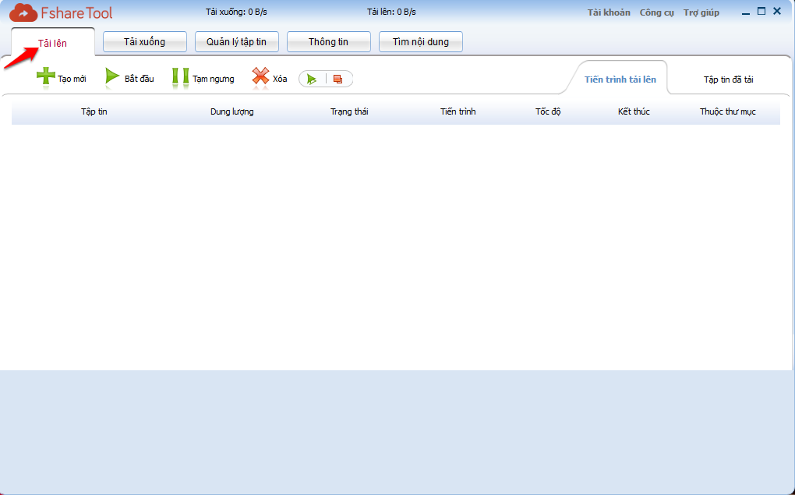Click the Tạm ngưng pause icon
795x495 pixels.
(x=180, y=76)
